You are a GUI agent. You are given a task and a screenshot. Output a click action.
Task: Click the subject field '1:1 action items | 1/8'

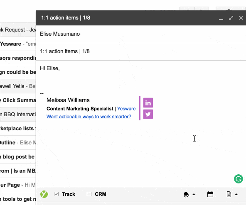[141, 51]
